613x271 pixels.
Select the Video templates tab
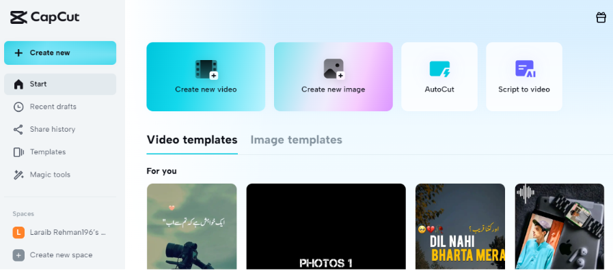[192, 140]
